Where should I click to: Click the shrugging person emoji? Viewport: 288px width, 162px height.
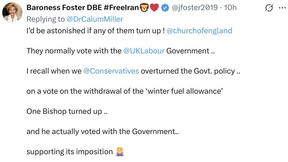[x=120, y=152]
